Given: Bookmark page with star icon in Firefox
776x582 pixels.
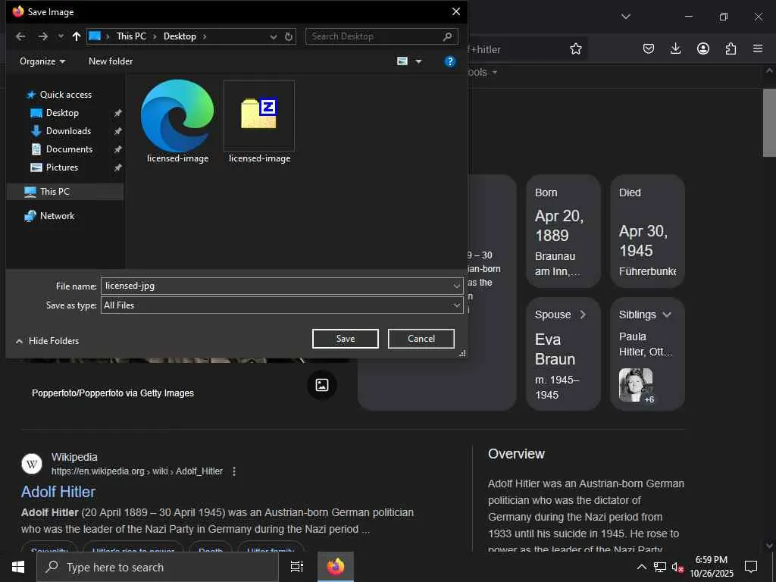Looking at the screenshot, I should pos(576,48).
